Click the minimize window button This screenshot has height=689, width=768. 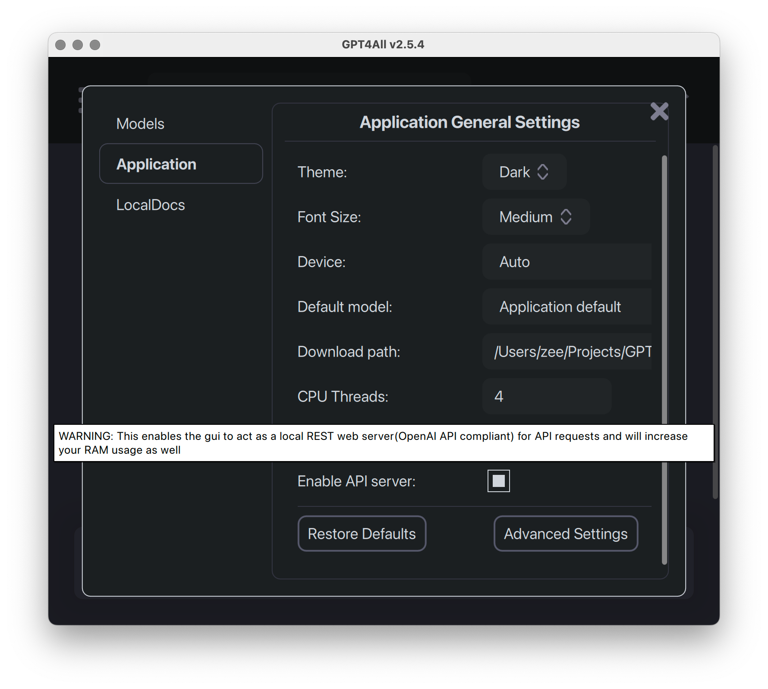[78, 45]
